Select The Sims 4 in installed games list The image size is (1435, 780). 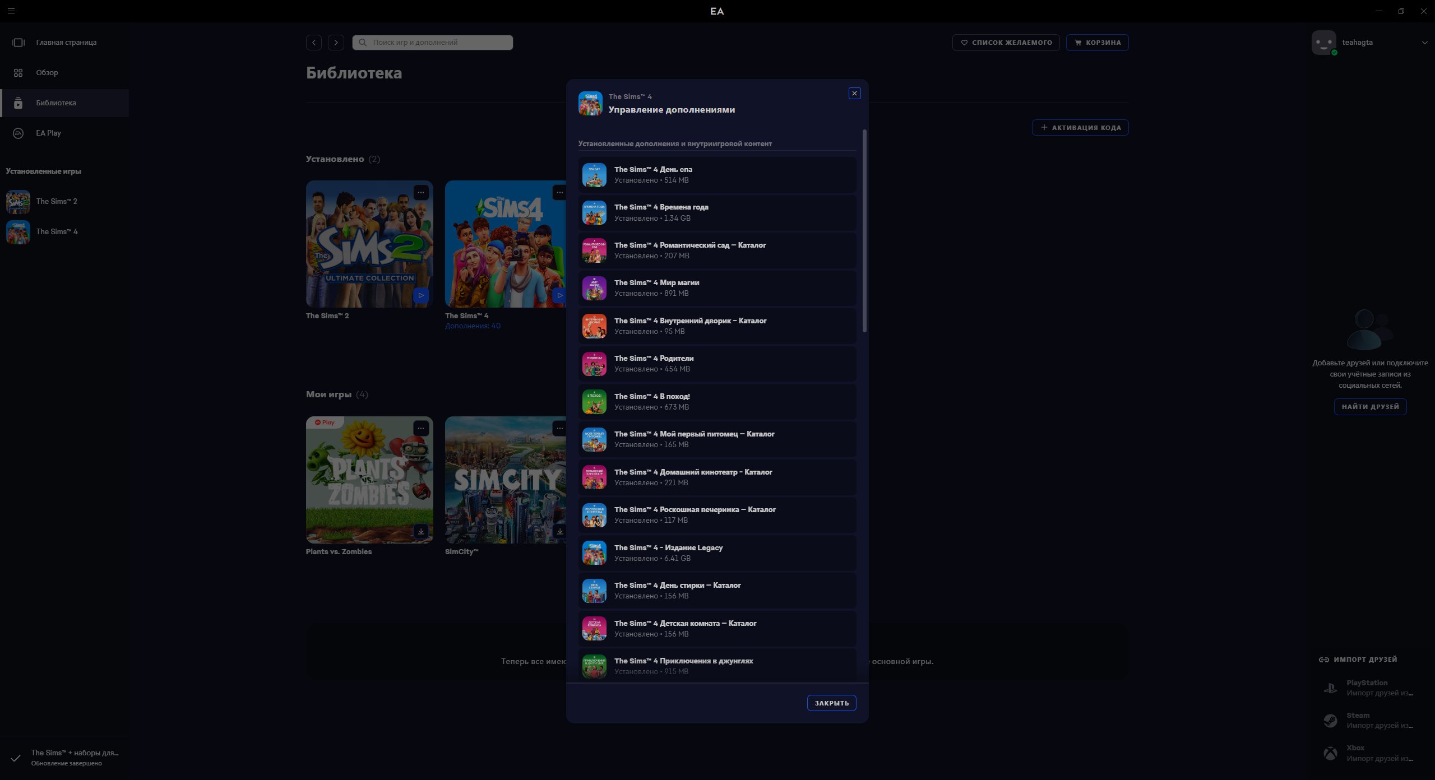tap(64, 231)
